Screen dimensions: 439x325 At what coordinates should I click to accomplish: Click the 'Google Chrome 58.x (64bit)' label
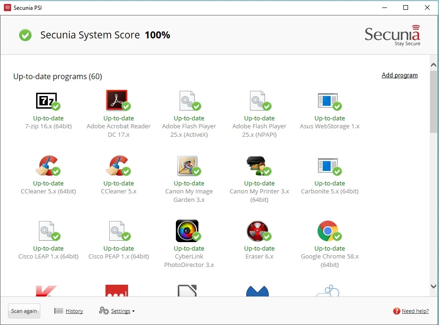pos(330,260)
